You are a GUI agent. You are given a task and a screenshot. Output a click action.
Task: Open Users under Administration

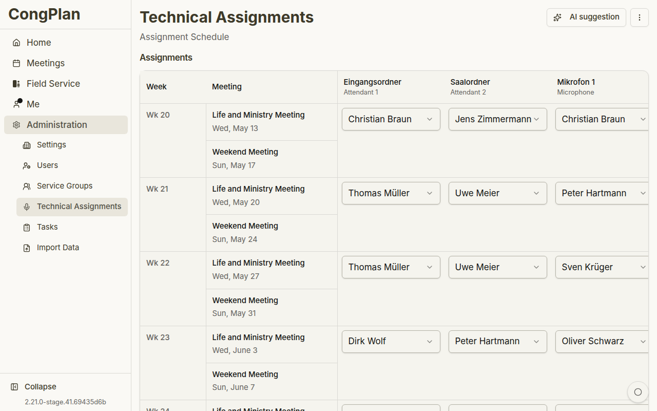[x=72, y=165]
